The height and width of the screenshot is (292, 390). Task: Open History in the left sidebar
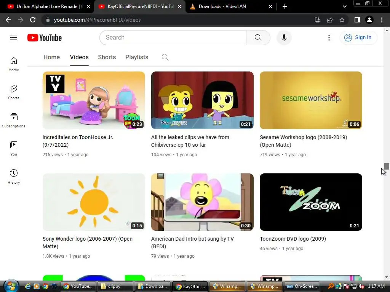tap(14, 176)
